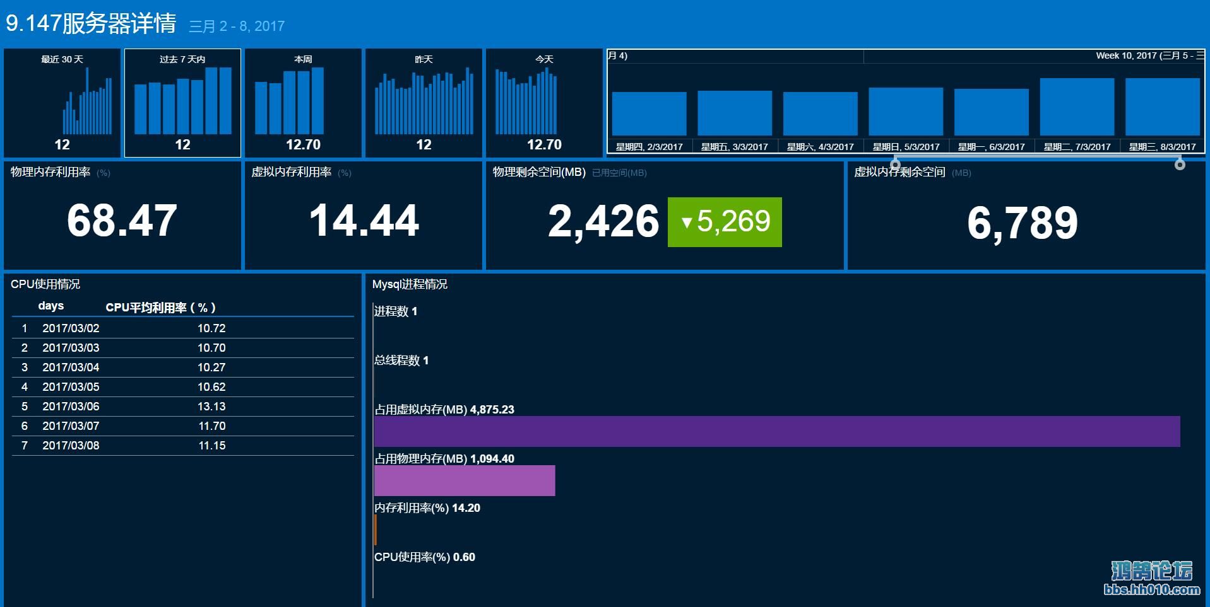Click the timeline bar for 星期四, 2/3/2017
Viewport: 1210px width, 607px height.
(x=649, y=113)
